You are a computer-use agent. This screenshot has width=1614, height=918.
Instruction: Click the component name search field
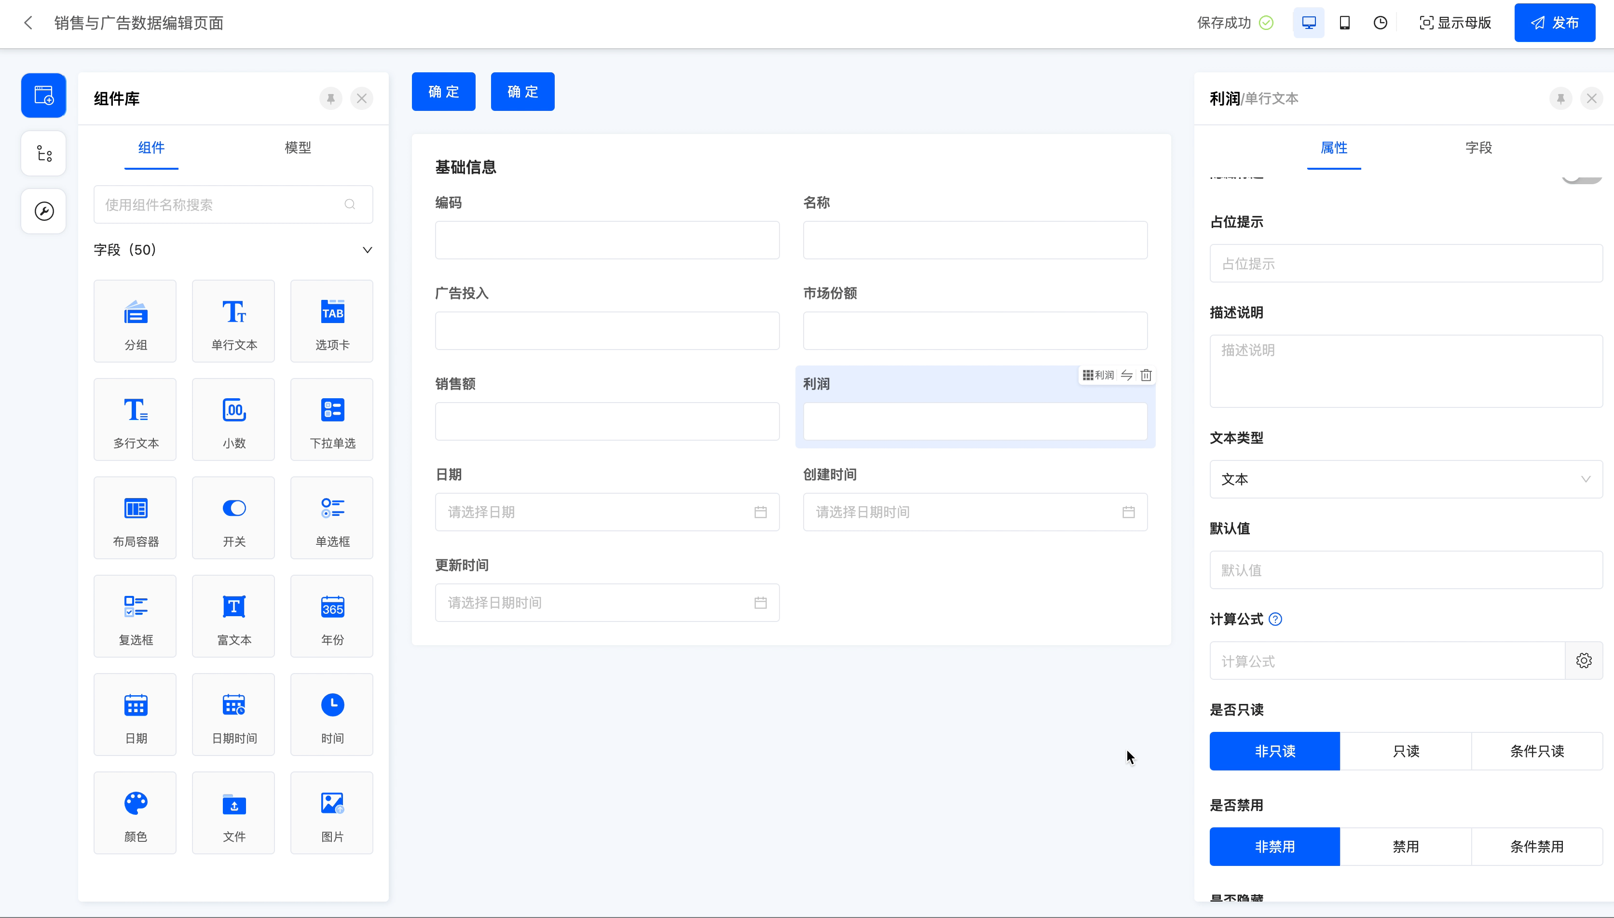(x=221, y=204)
